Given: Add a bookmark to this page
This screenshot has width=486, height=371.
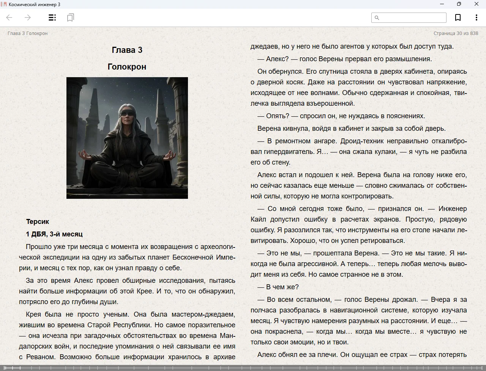Looking at the screenshot, I should [458, 17].
